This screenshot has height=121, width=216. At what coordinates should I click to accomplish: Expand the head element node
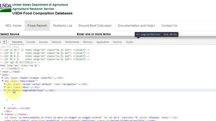click(x=0, y=72)
